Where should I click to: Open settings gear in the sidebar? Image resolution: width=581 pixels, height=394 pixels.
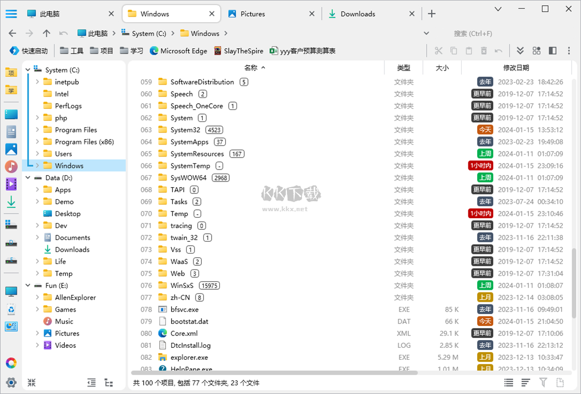(11, 383)
